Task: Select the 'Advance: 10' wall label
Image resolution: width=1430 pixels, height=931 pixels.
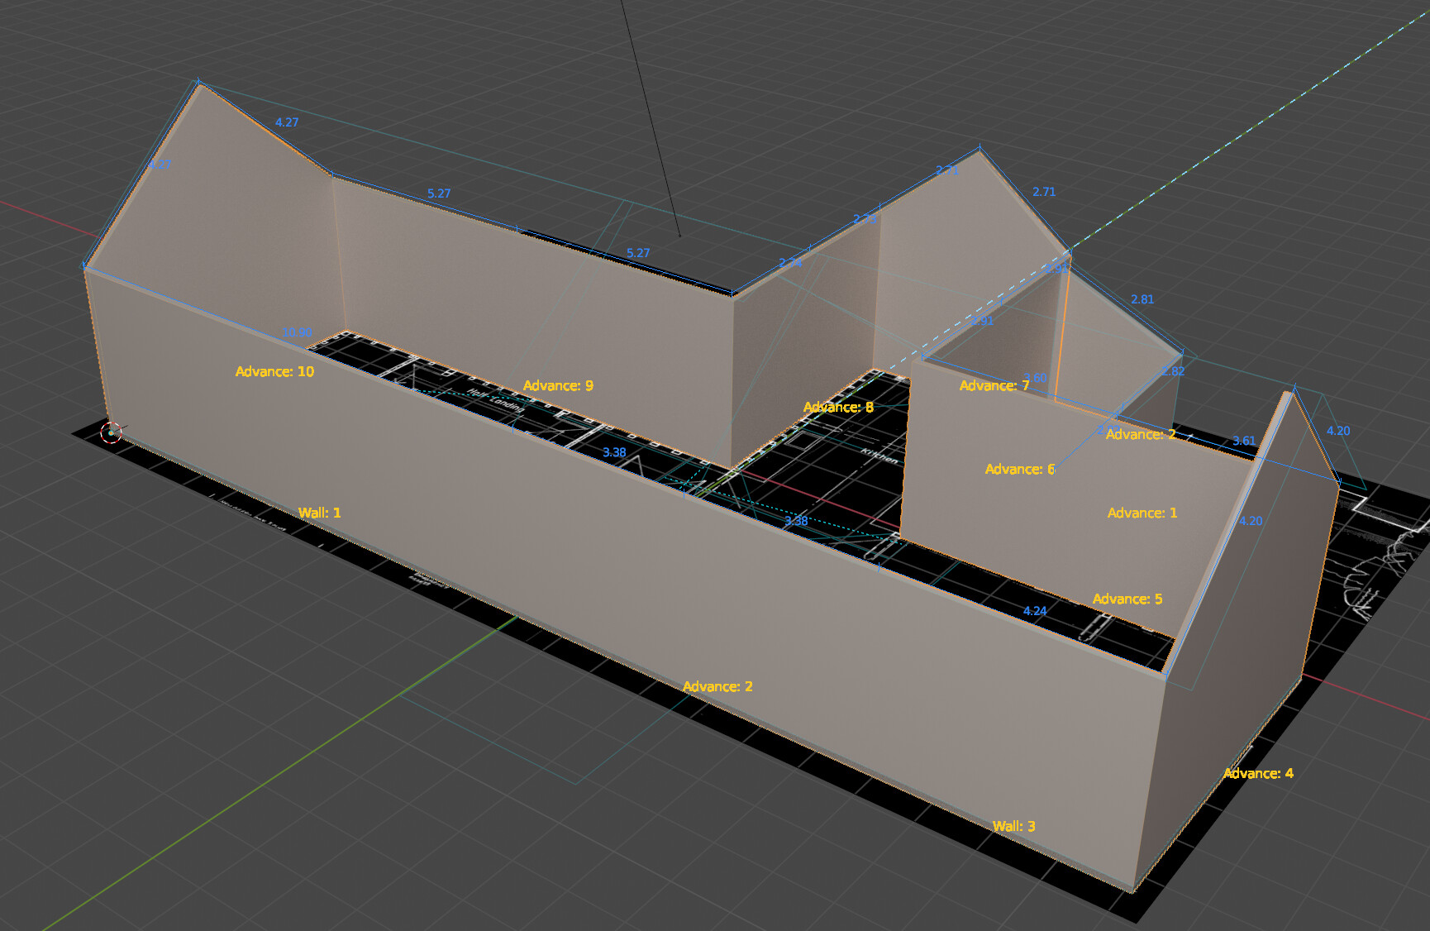Action: [x=274, y=372]
